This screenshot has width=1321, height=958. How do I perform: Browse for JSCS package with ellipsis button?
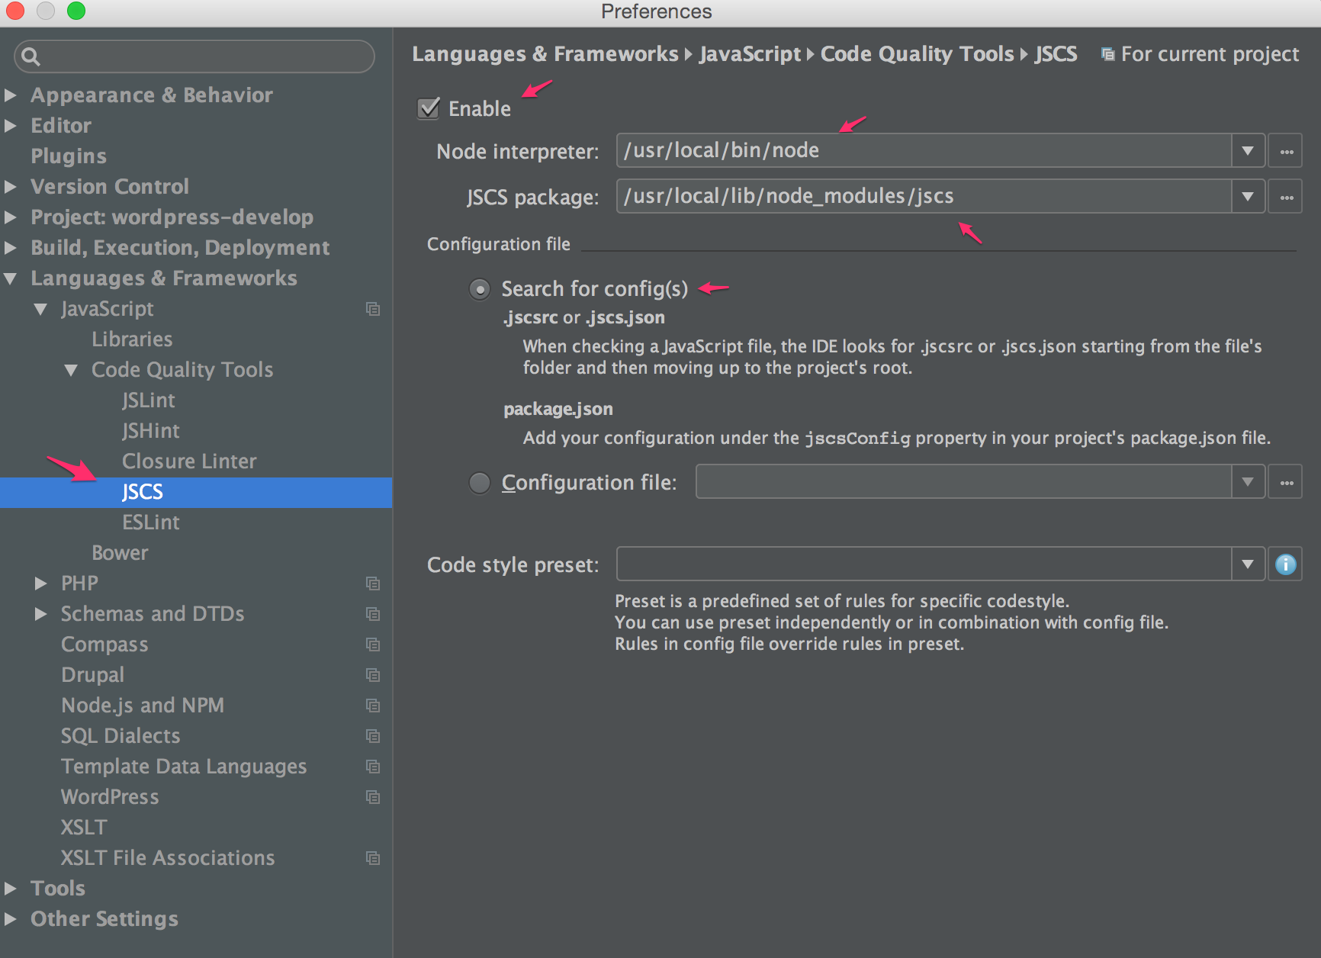pos(1285,197)
